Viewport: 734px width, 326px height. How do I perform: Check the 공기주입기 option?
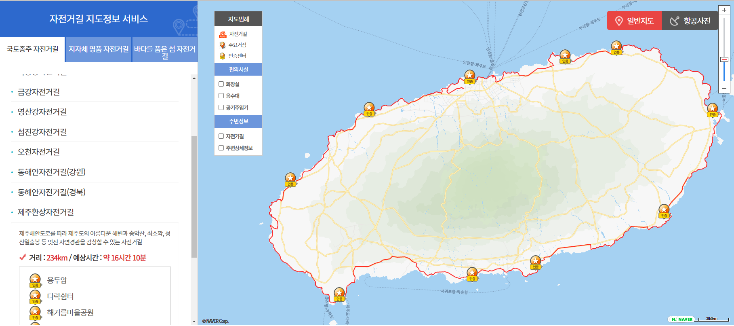coord(221,108)
